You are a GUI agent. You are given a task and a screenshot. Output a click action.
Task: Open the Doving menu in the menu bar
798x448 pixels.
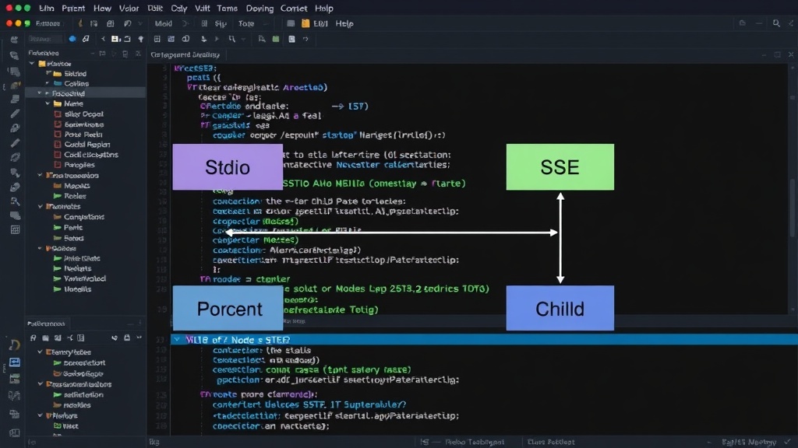pos(260,8)
